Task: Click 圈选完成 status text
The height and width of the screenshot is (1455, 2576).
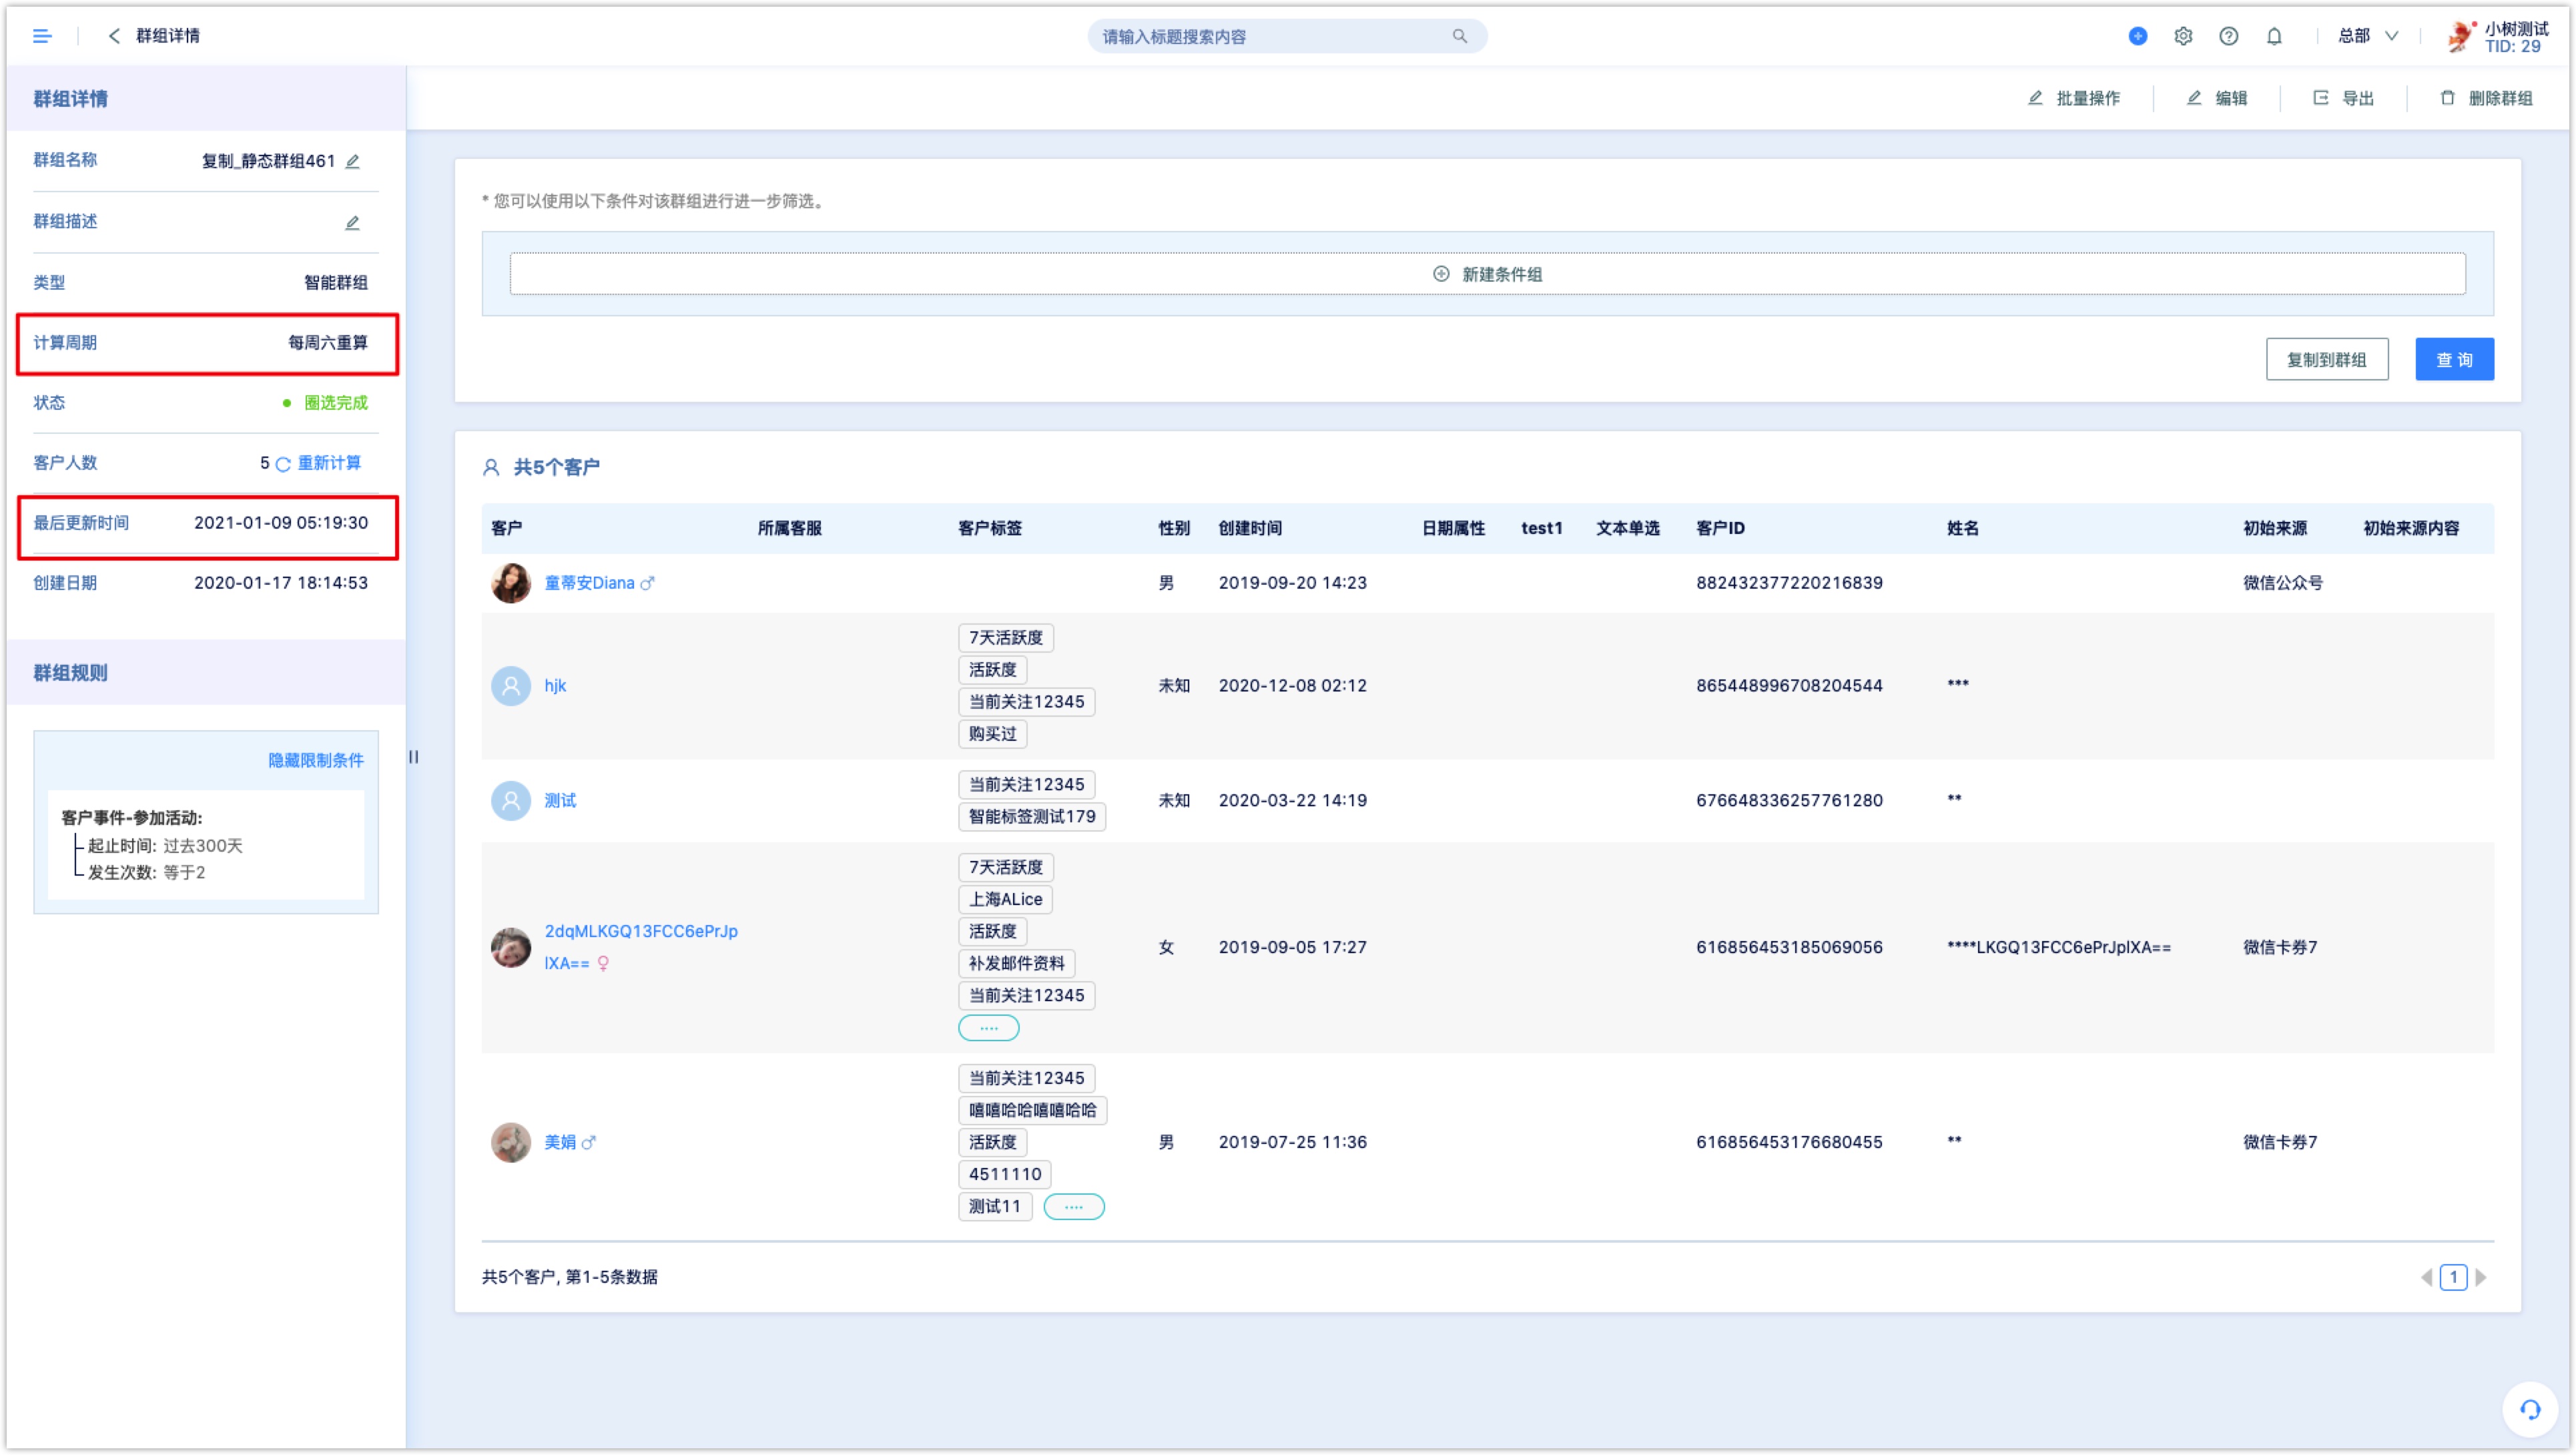Action: 335,403
